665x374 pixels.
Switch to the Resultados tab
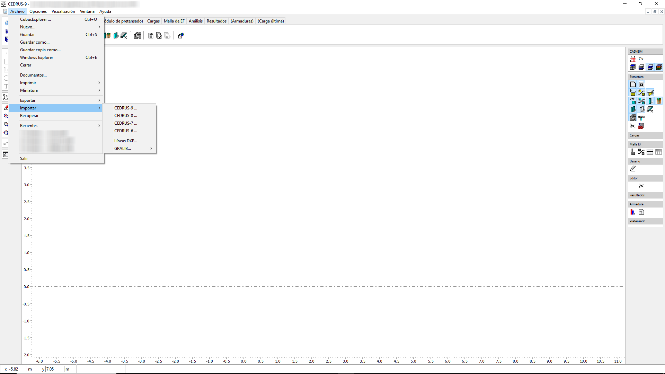coord(216,21)
